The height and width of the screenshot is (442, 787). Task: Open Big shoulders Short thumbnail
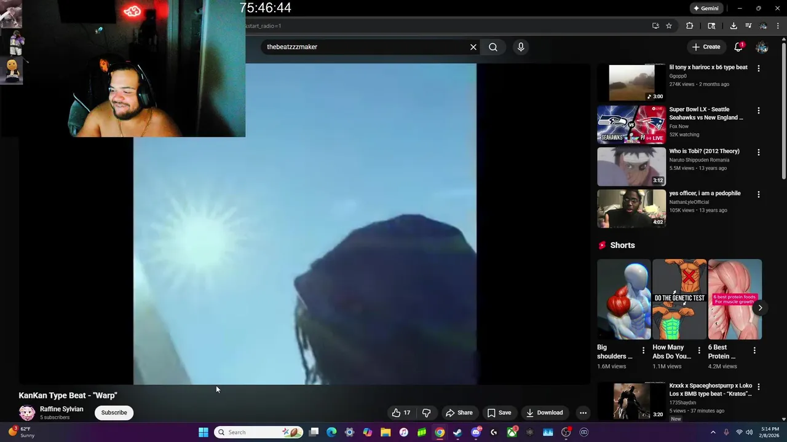pos(623,299)
